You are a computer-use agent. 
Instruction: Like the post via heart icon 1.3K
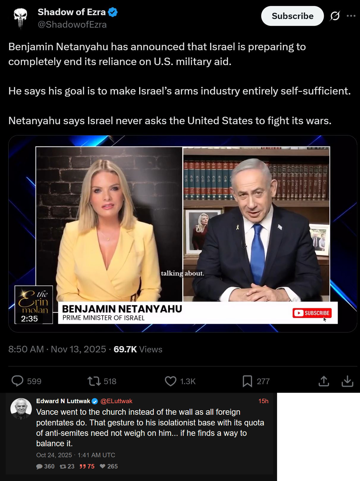click(x=171, y=381)
